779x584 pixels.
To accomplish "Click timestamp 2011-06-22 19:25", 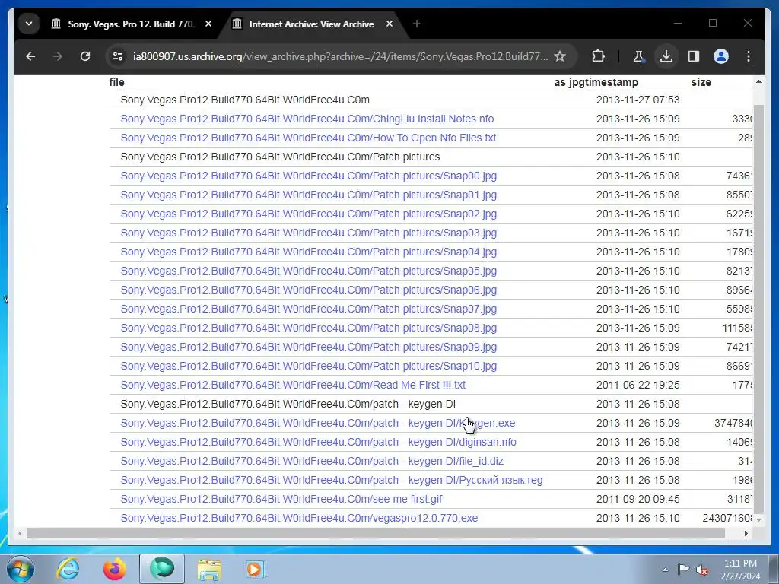I will point(638,385).
